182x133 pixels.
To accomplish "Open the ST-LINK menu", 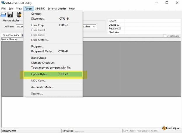I will point(40,8).
